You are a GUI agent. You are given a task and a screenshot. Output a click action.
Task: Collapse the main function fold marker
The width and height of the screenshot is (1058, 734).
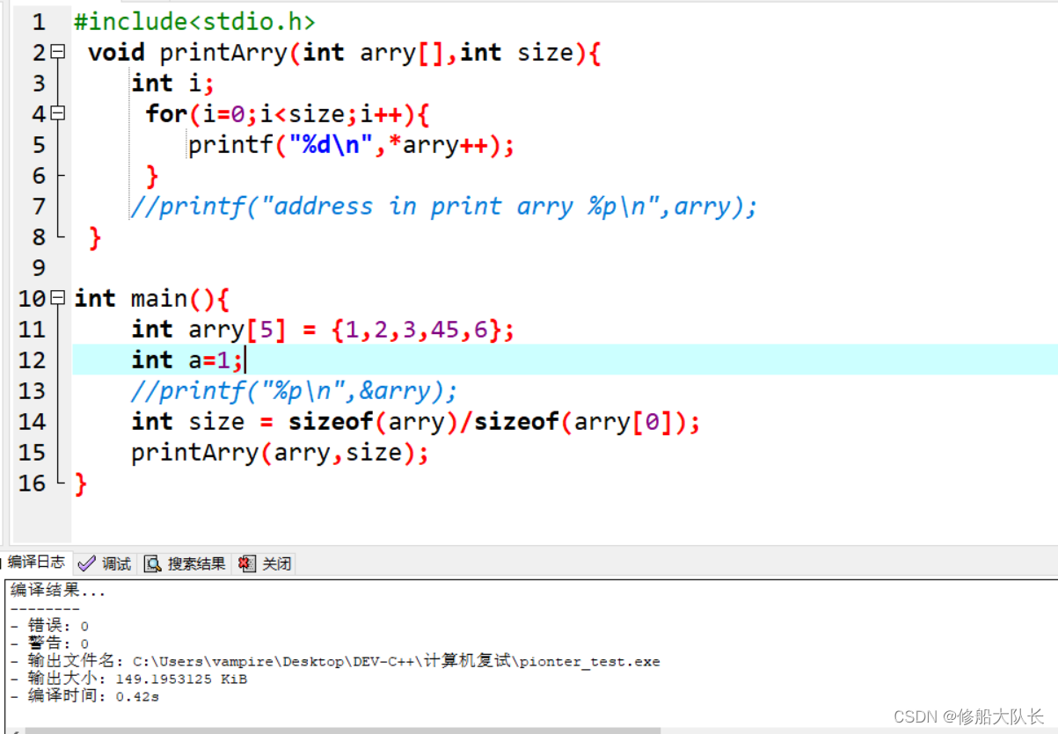pyautogui.click(x=58, y=298)
